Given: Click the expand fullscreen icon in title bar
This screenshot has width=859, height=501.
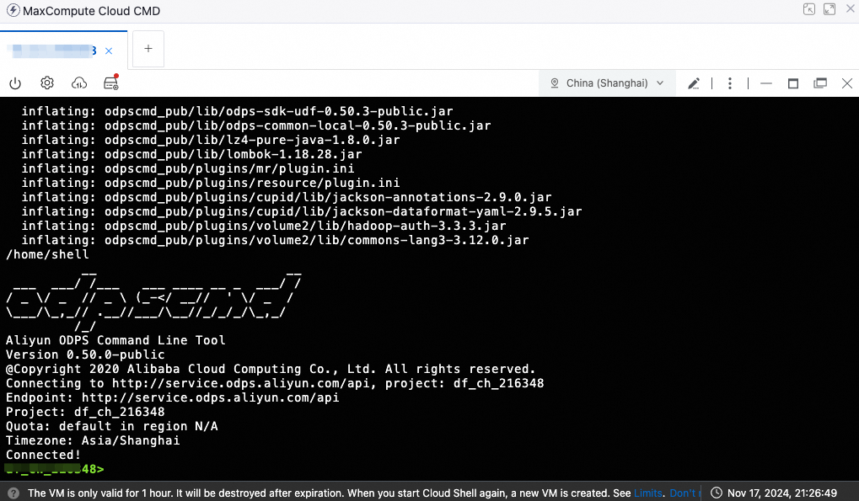Looking at the screenshot, I should 829,10.
